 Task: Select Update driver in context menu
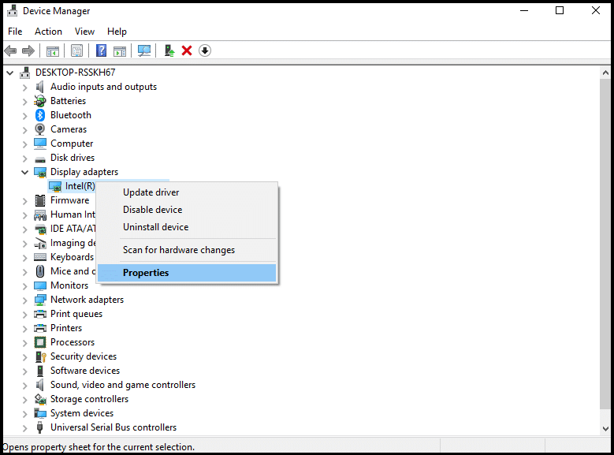pos(151,192)
